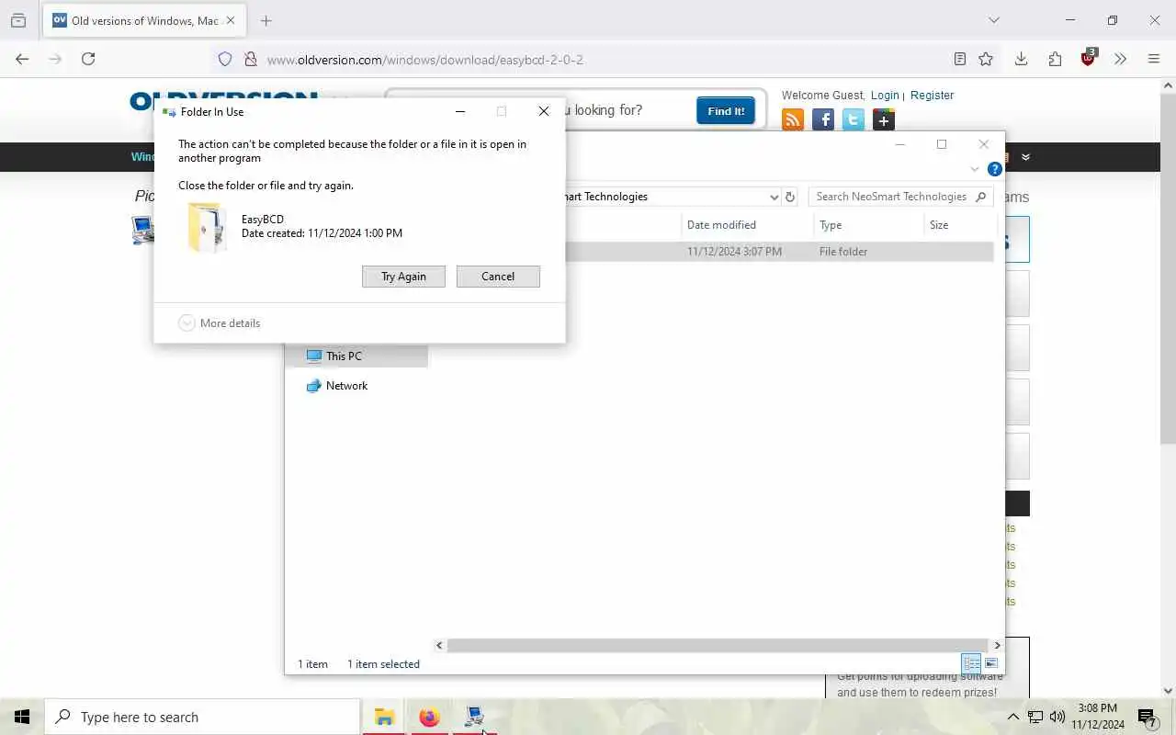Open the EasyBCD installer taskbar icon

pos(474,718)
